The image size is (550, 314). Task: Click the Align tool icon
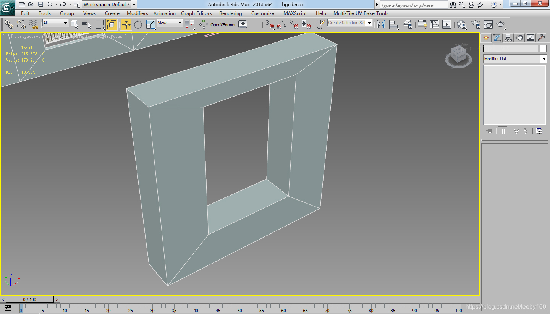pos(393,24)
